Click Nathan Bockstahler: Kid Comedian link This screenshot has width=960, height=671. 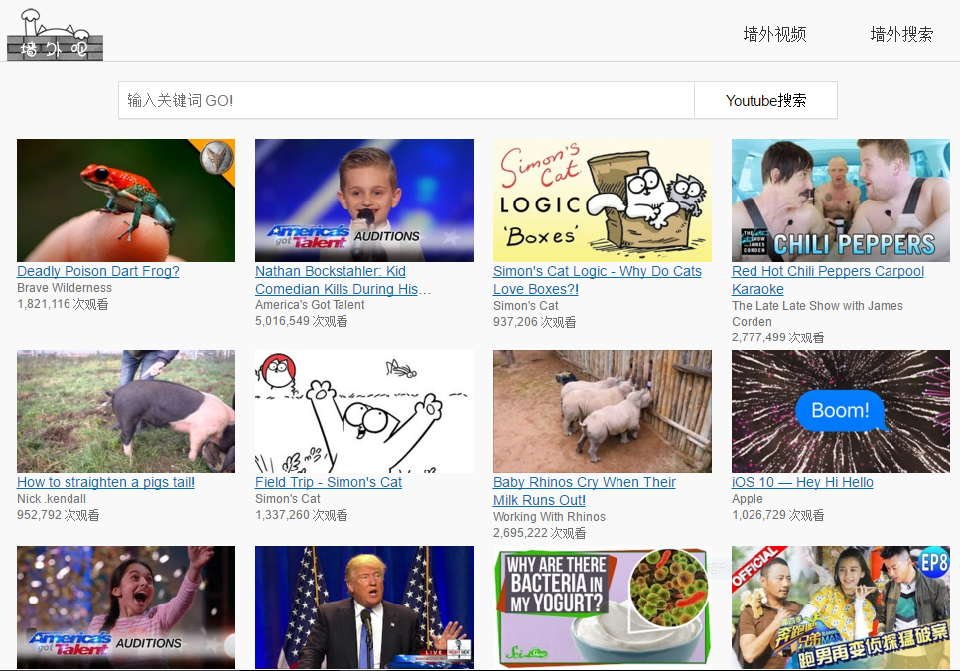pos(343,280)
